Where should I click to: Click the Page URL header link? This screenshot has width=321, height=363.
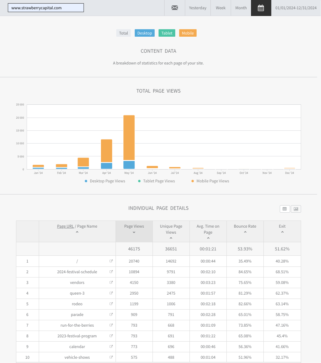click(x=65, y=226)
